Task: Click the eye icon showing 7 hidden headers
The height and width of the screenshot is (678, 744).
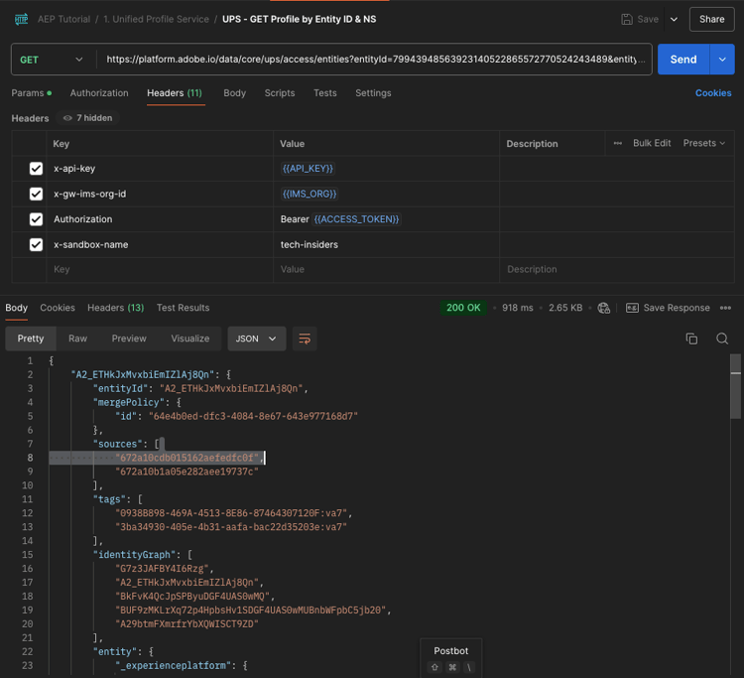Action: (68, 118)
